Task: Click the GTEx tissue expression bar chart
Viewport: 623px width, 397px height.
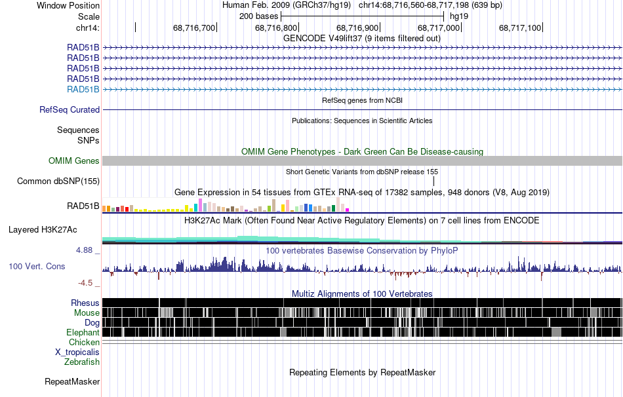Action: click(226, 205)
